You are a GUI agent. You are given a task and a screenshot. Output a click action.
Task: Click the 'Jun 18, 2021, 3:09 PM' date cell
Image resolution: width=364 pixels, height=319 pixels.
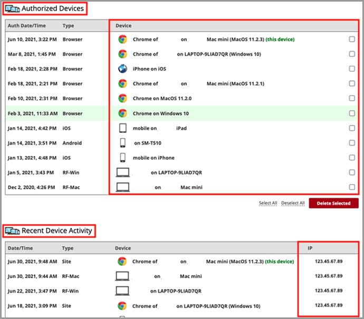(32, 306)
